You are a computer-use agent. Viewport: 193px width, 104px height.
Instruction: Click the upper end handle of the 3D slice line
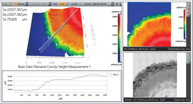click(x=77, y=9)
